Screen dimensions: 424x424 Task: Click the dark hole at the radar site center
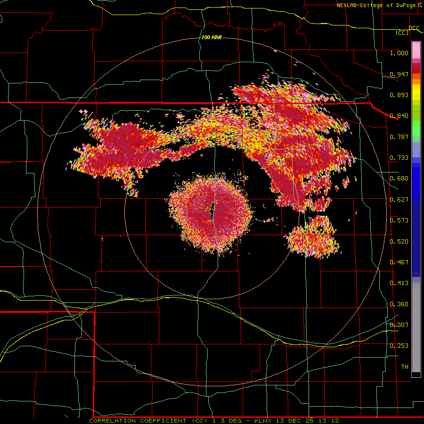212,211
